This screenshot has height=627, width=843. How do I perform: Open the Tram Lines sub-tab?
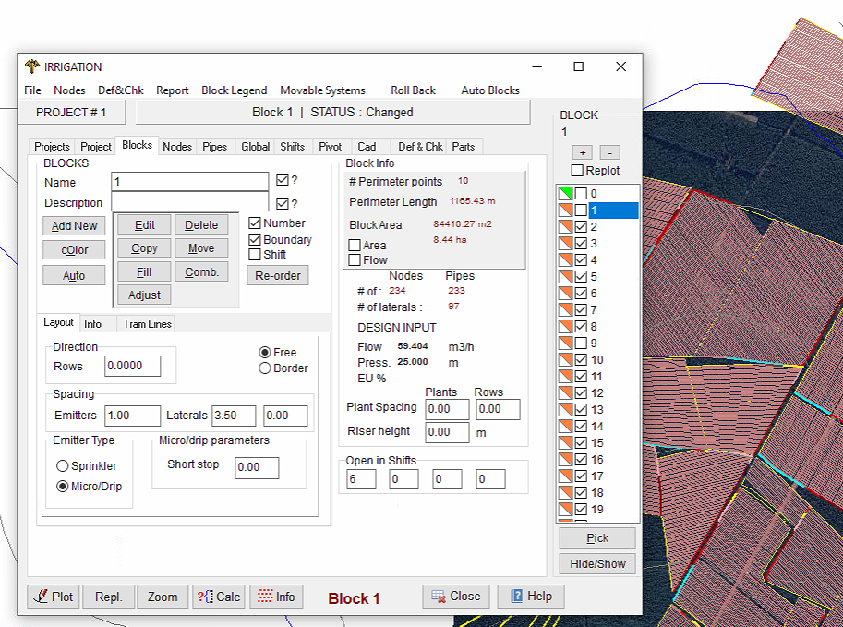point(147,324)
